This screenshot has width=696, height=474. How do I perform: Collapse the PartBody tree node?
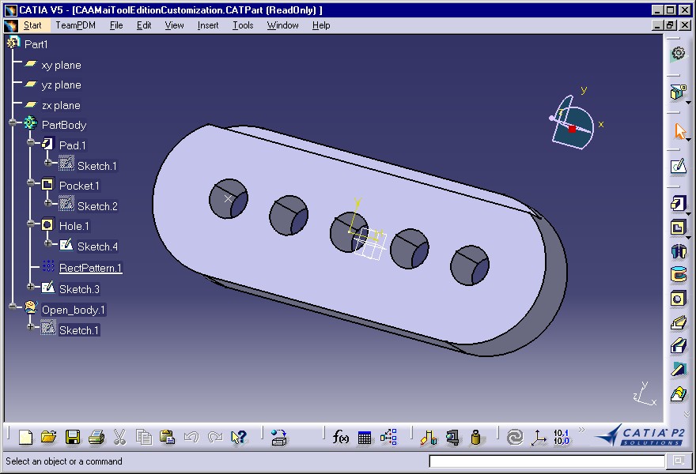13,122
